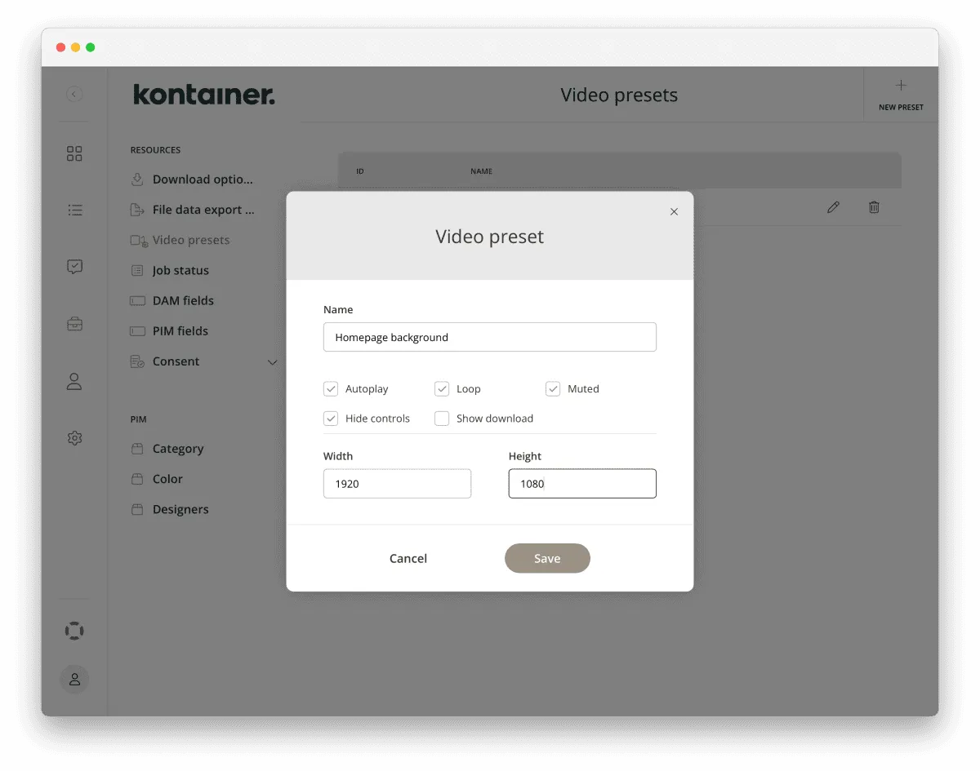Open PIM fields in the Resources menu
This screenshot has height=771, width=980.
click(180, 330)
